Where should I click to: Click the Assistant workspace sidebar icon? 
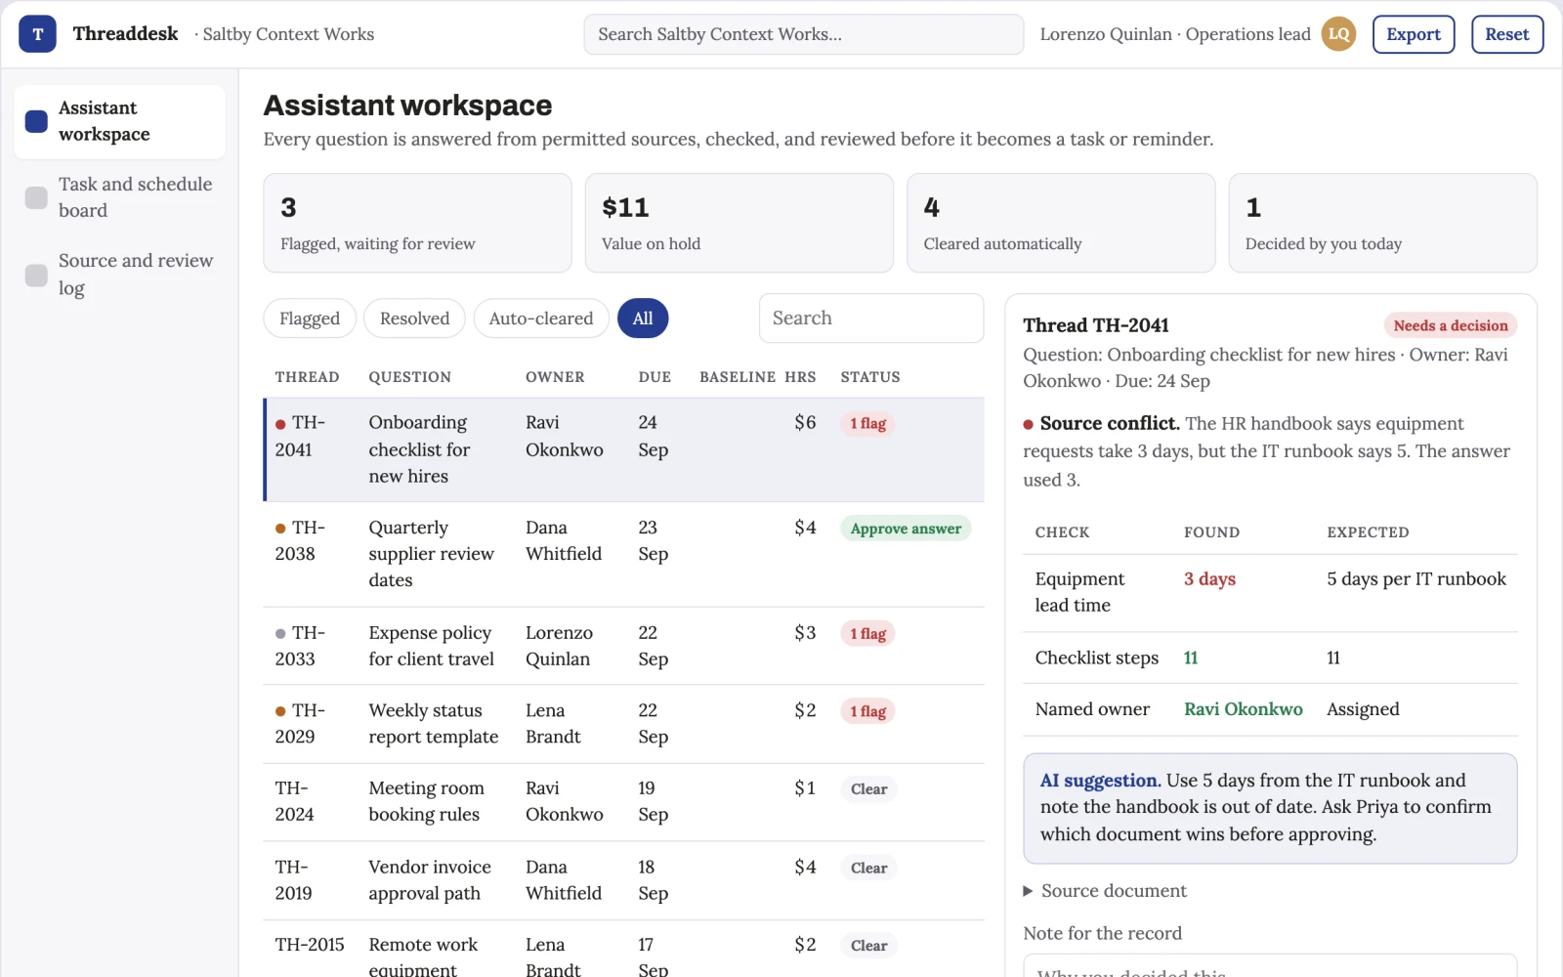click(36, 121)
